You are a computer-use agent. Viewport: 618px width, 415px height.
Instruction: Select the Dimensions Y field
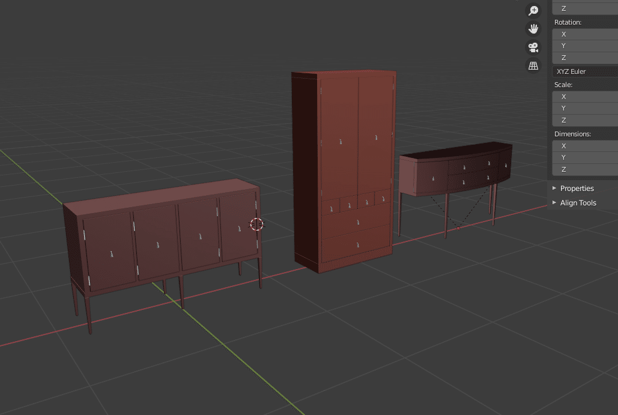585,157
